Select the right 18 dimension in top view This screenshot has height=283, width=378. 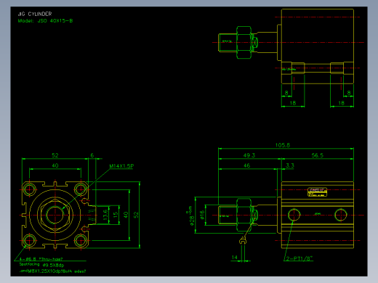coord(341,103)
